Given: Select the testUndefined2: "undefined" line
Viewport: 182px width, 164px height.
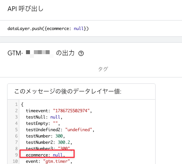Looking at the screenshot, I should (60, 130).
